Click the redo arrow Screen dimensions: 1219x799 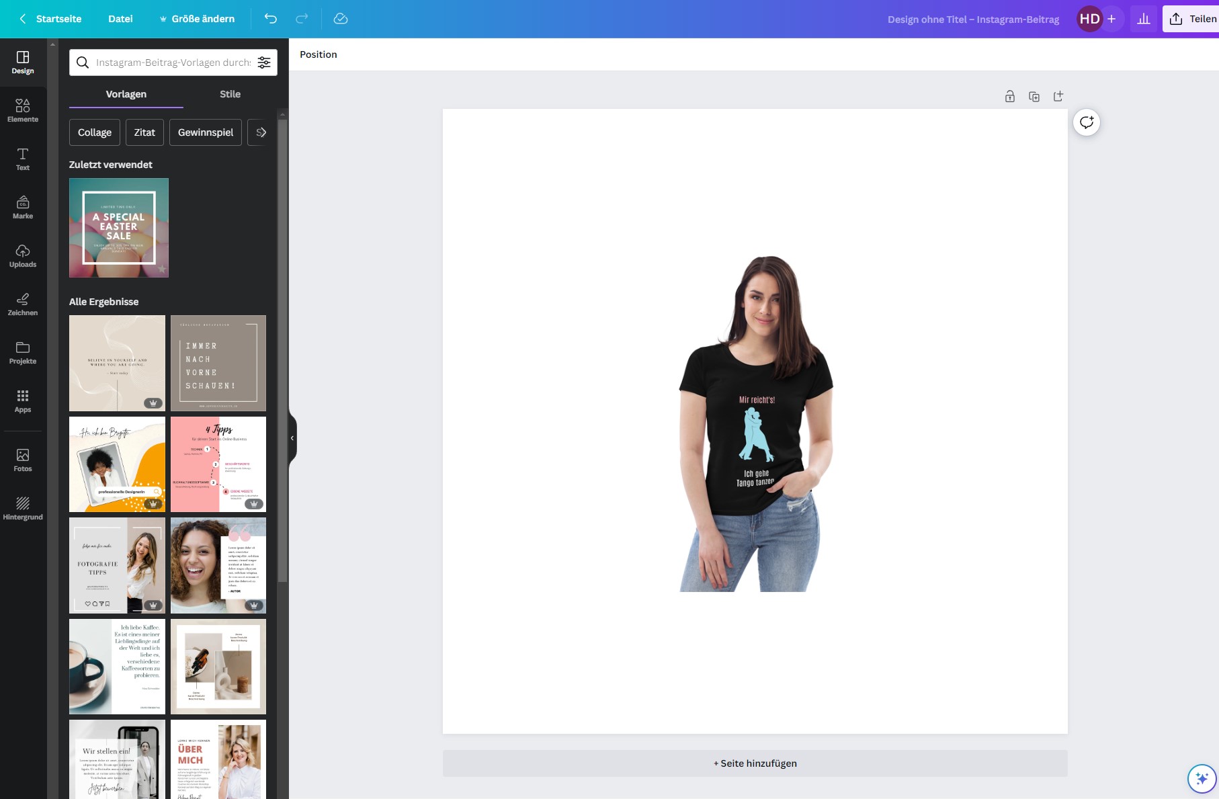point(302,19)
